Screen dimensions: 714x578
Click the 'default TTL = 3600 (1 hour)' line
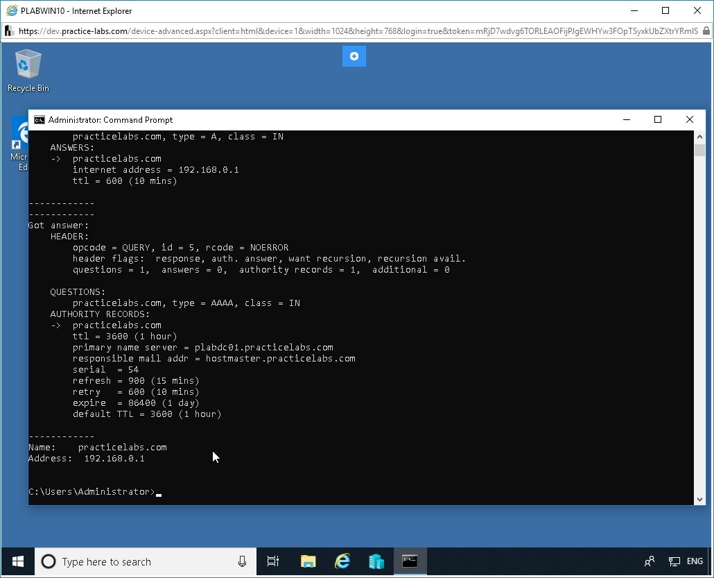pos(147,414)
